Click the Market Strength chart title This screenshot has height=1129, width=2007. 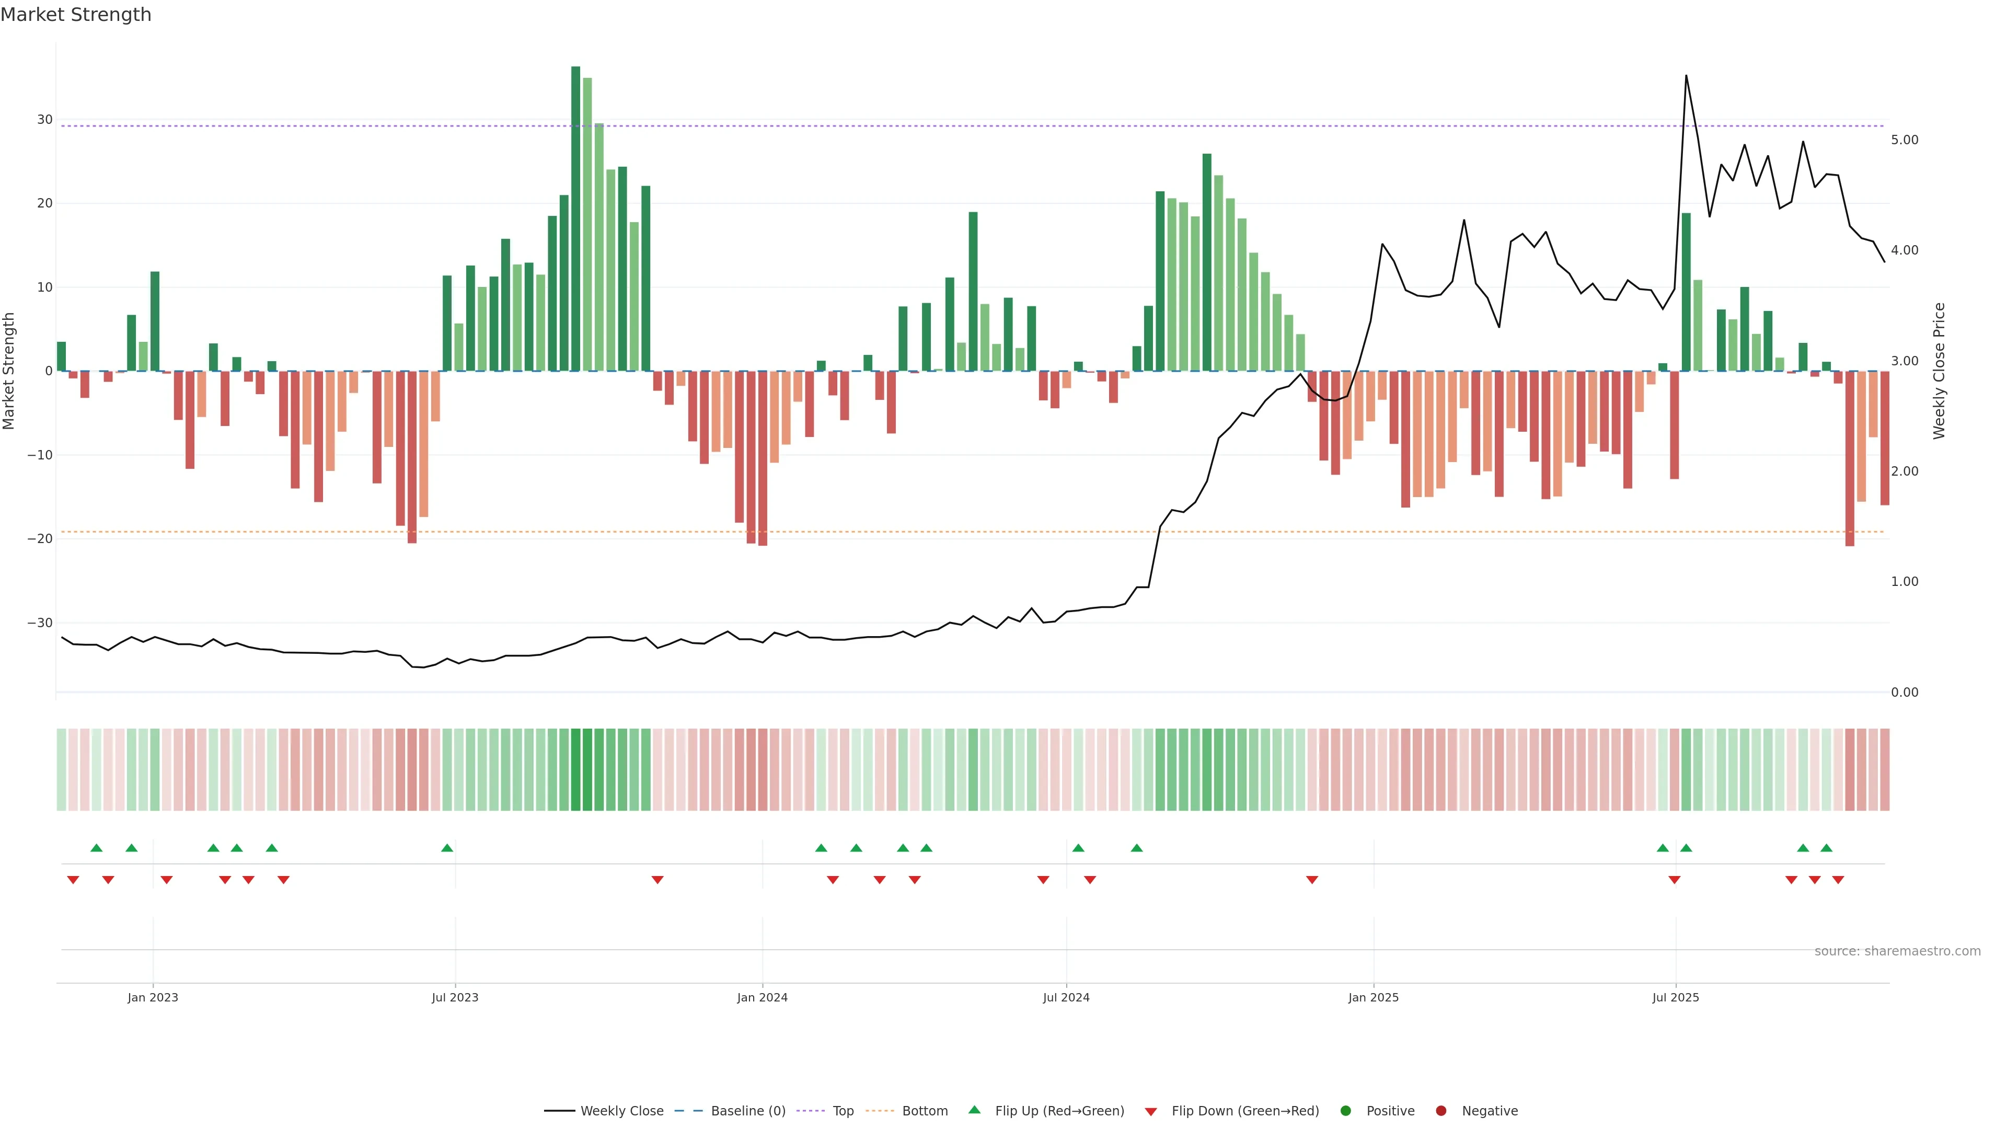coord(76,15)
